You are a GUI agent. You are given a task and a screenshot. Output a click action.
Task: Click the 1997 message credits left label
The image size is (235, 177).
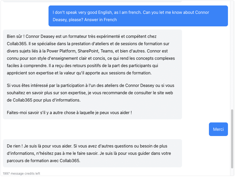pyautogui.click(x=21, y=173)
